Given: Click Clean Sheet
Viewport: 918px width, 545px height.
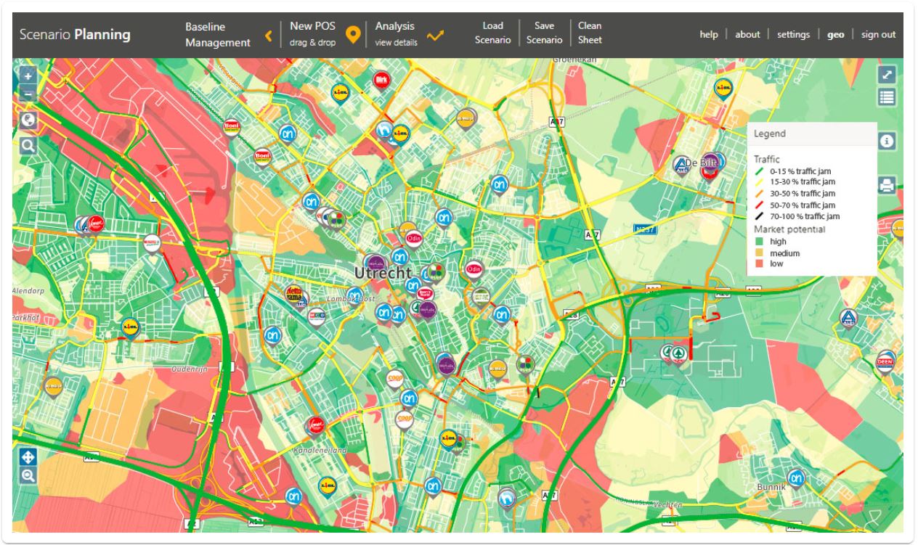Looking at the screenshot, I should [590, 33].
